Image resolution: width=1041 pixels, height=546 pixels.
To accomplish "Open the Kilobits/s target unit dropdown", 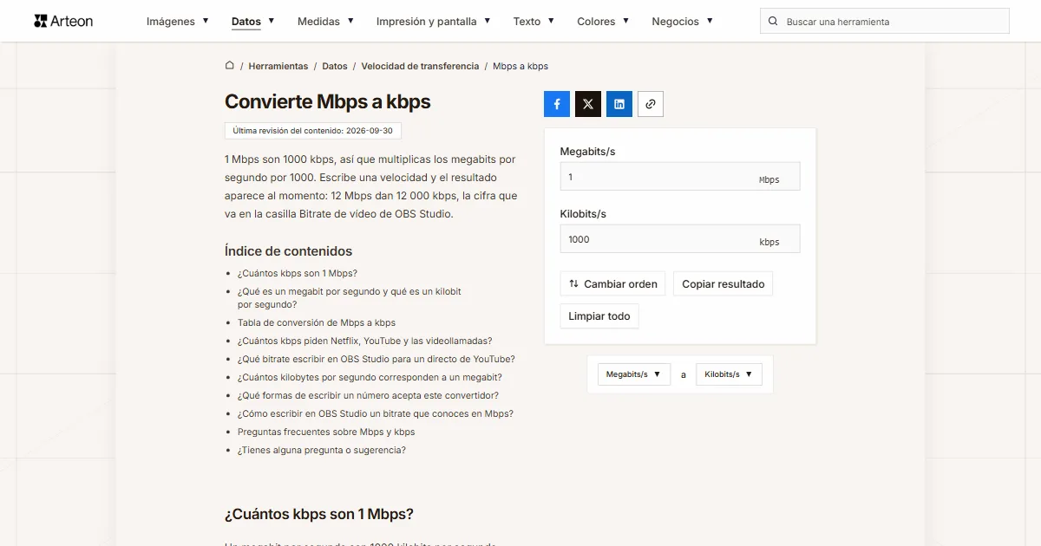I will [729, 374].
